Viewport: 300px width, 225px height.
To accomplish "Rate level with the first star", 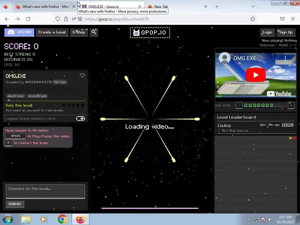I will [x=64, y=105].
